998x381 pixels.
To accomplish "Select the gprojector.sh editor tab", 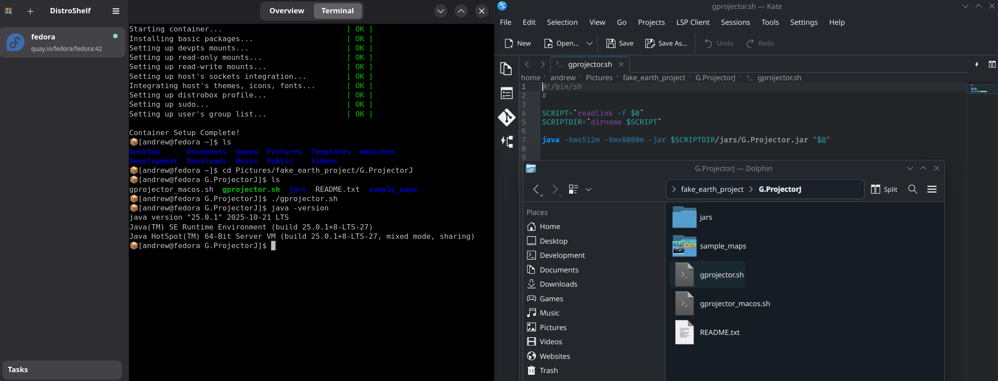I will tap(590, 65).
